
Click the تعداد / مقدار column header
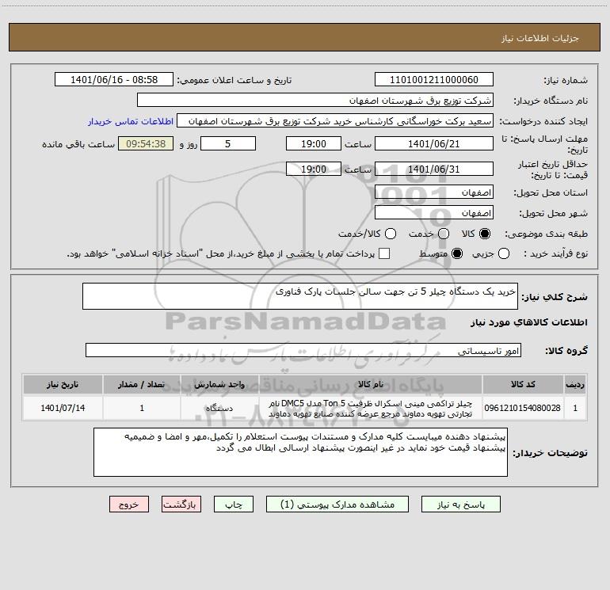click(142, 384)
